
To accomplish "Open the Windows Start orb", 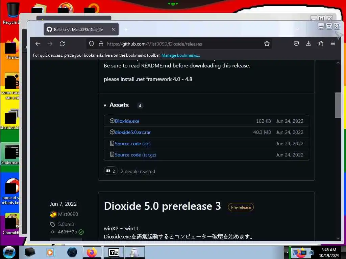I will (x=9, y=252).
